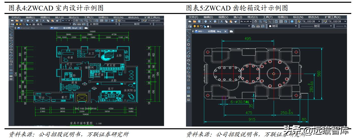This screenshot has width=353, height=139.
Task: Toggle layer freeze sun in gearbox window
Action: click(198, 26)
